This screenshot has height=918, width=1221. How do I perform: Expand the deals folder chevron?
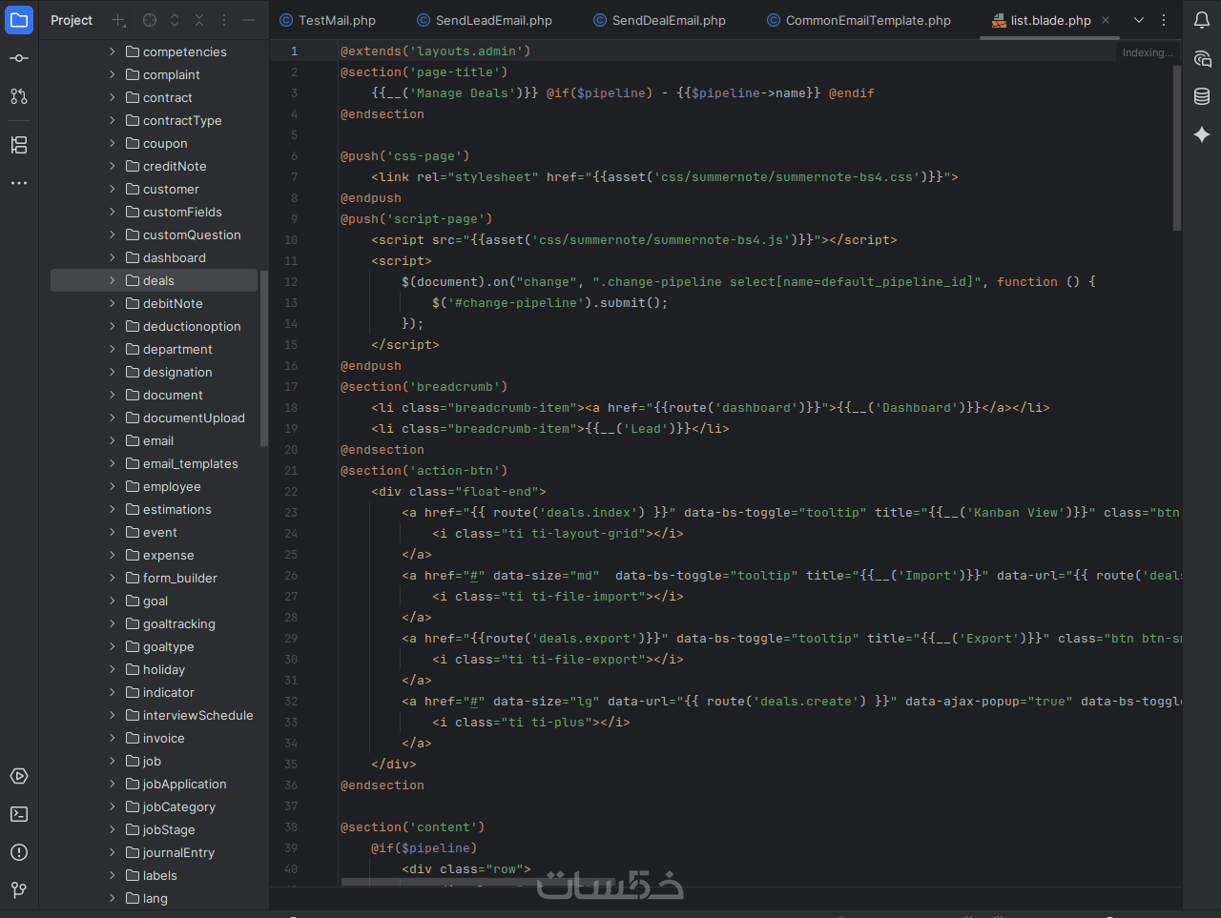click(113, 280)
